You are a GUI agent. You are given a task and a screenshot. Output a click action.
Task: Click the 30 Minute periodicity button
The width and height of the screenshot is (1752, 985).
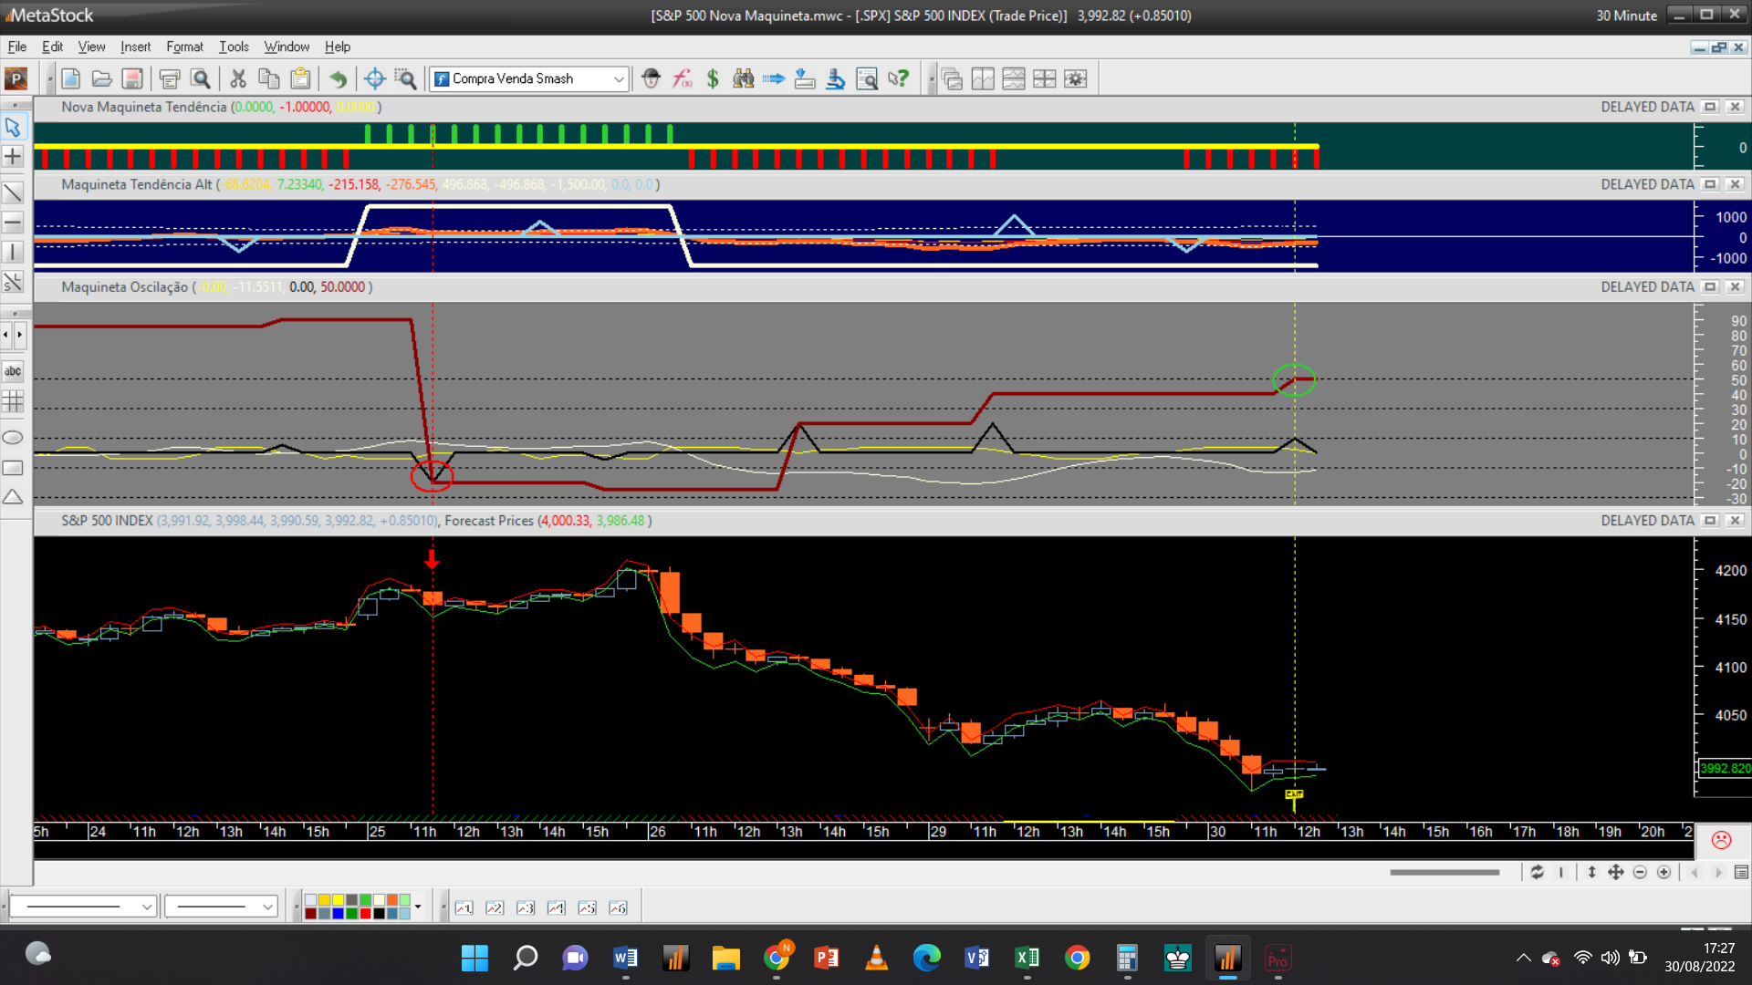tap(1626, 16)
